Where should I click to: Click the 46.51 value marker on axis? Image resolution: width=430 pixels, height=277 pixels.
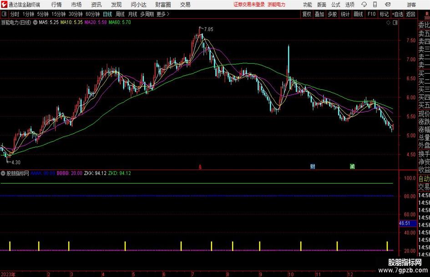405,223
